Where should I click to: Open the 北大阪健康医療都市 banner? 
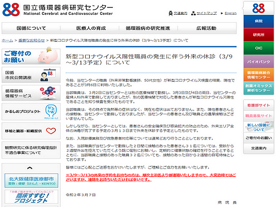point(31,180)
